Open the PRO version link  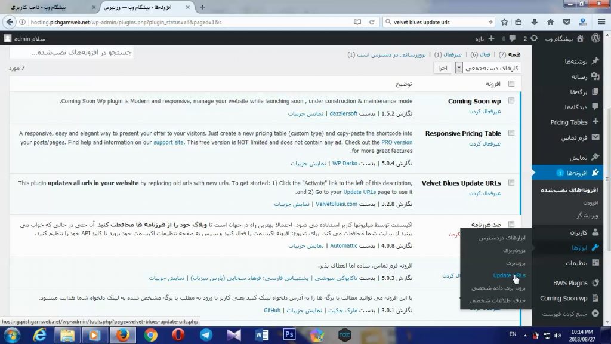point(397,142)
